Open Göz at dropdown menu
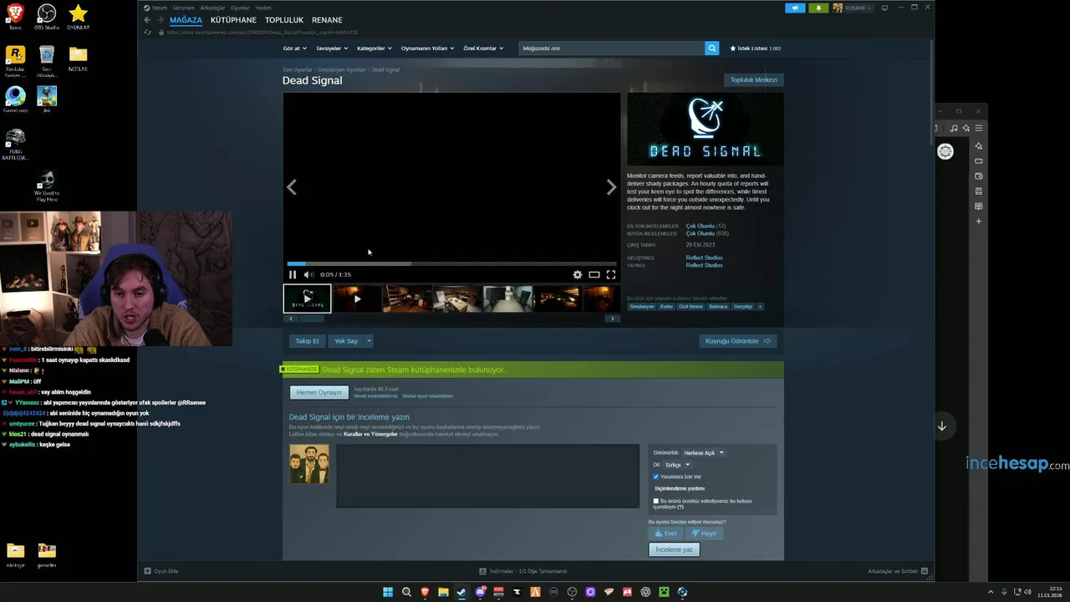 pyautogui.click(x=294, y=48)
